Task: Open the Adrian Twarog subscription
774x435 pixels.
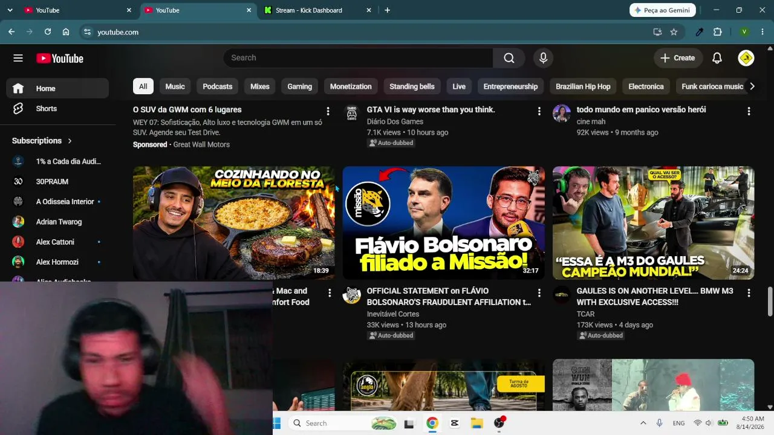Action: click(57, 222)
